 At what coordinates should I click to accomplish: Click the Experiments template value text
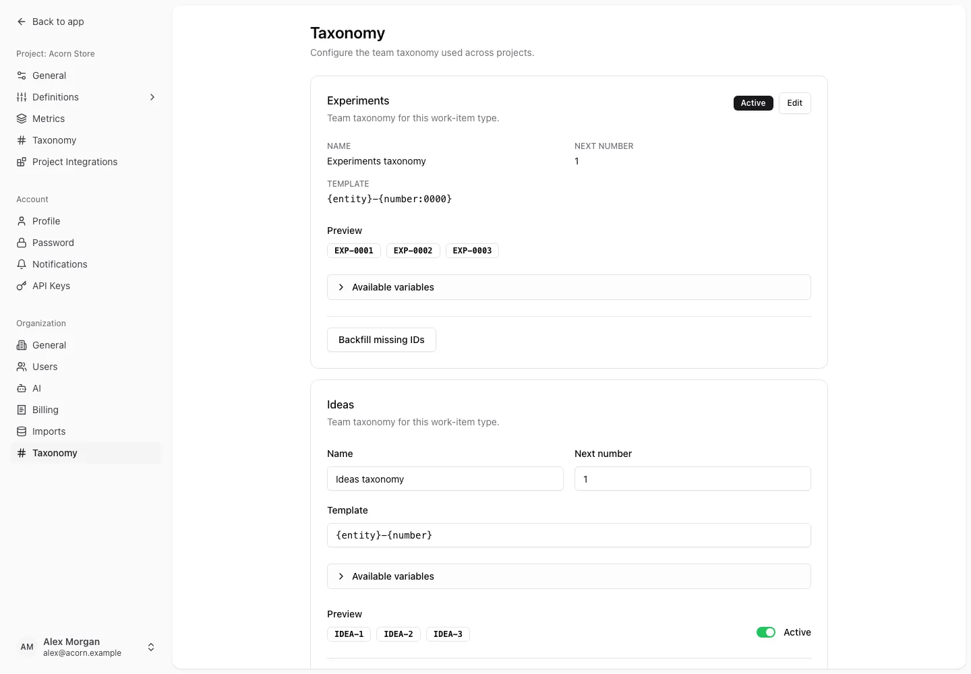(390, 199)
